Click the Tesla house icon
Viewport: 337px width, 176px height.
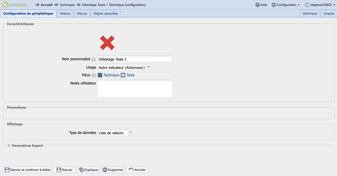point(123,75)
